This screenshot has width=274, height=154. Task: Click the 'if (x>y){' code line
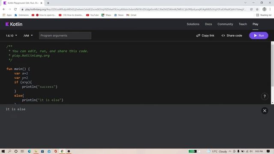point(23,82)
